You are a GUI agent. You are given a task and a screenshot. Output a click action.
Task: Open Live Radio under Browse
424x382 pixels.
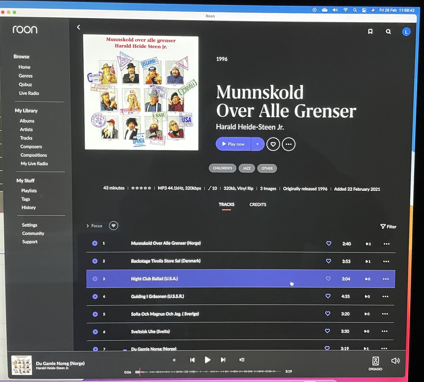point(29,93)
